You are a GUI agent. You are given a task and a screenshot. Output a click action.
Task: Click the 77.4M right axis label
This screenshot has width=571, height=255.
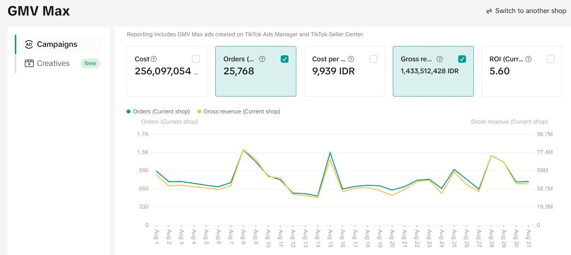tap(544, 152)
